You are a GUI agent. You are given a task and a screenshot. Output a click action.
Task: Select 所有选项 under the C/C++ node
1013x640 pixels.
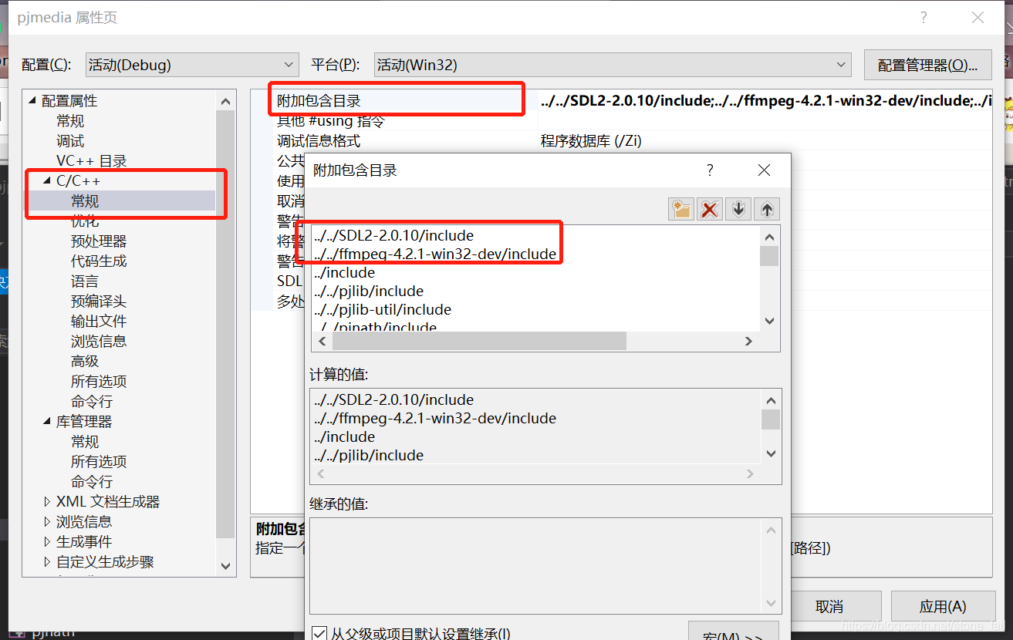click(x=99, y=382)
